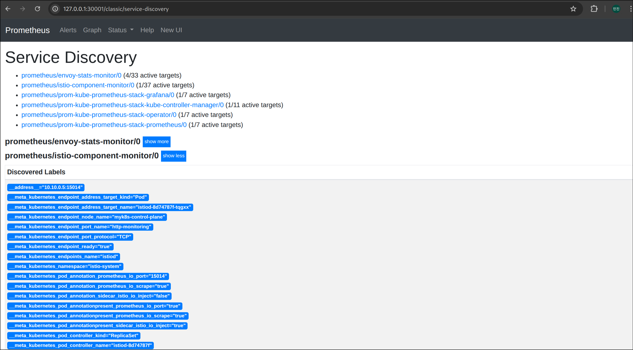Click the (1/37 active targets) text
The height and width of the screenshot is (350, 633).
tap(165, 85)
